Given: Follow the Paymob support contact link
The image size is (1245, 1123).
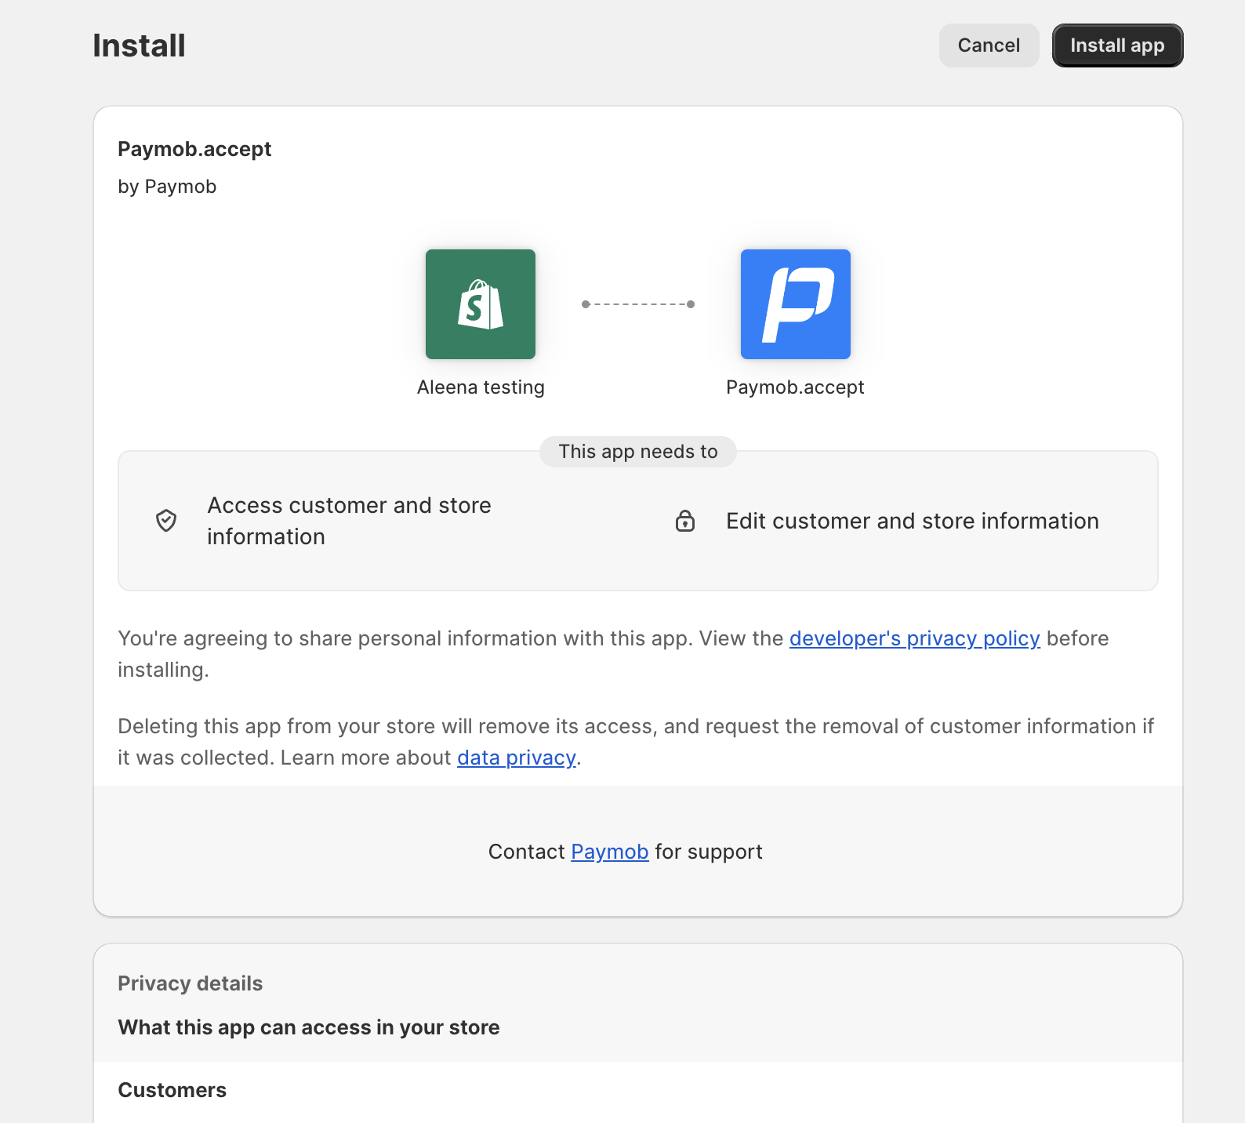Looking at the screenshot, I should [x=610, y=852].
